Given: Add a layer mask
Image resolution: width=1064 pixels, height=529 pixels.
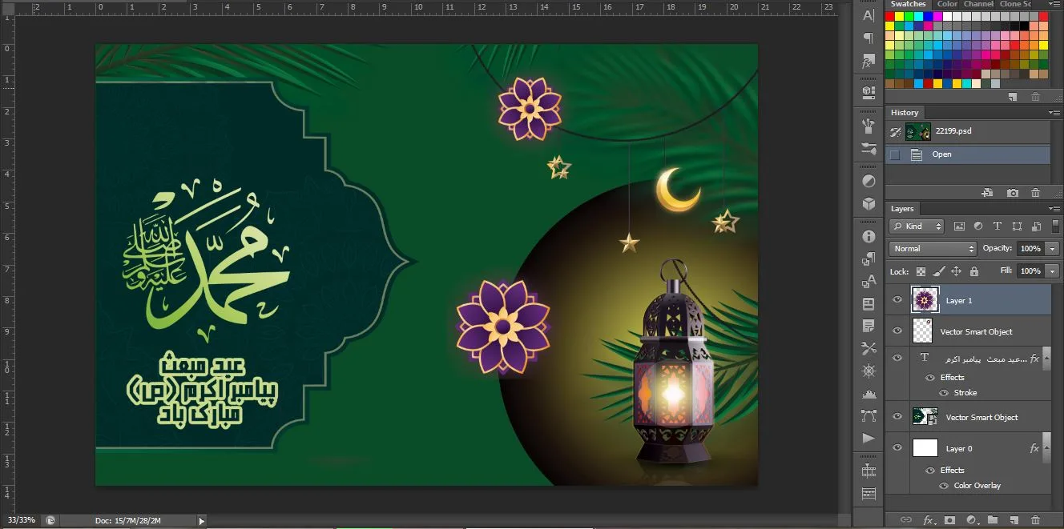Looking at the screenshot, I should (949, 520).
